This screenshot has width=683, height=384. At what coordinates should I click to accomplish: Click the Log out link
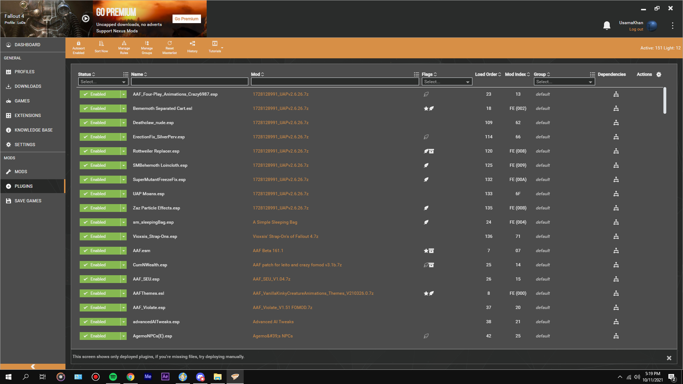tap(636, 30)
